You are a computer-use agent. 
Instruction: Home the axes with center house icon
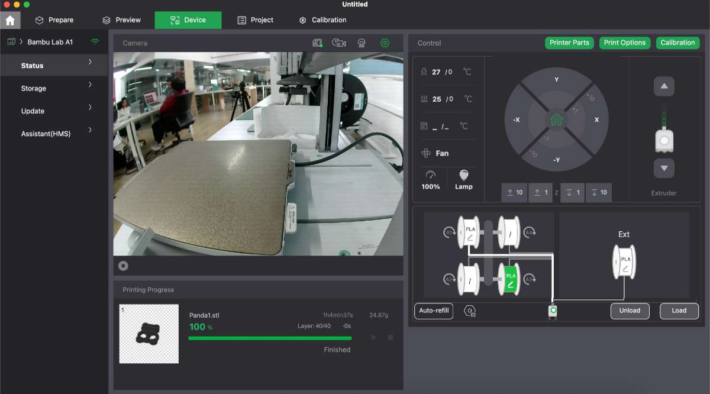tap(556, 120)
